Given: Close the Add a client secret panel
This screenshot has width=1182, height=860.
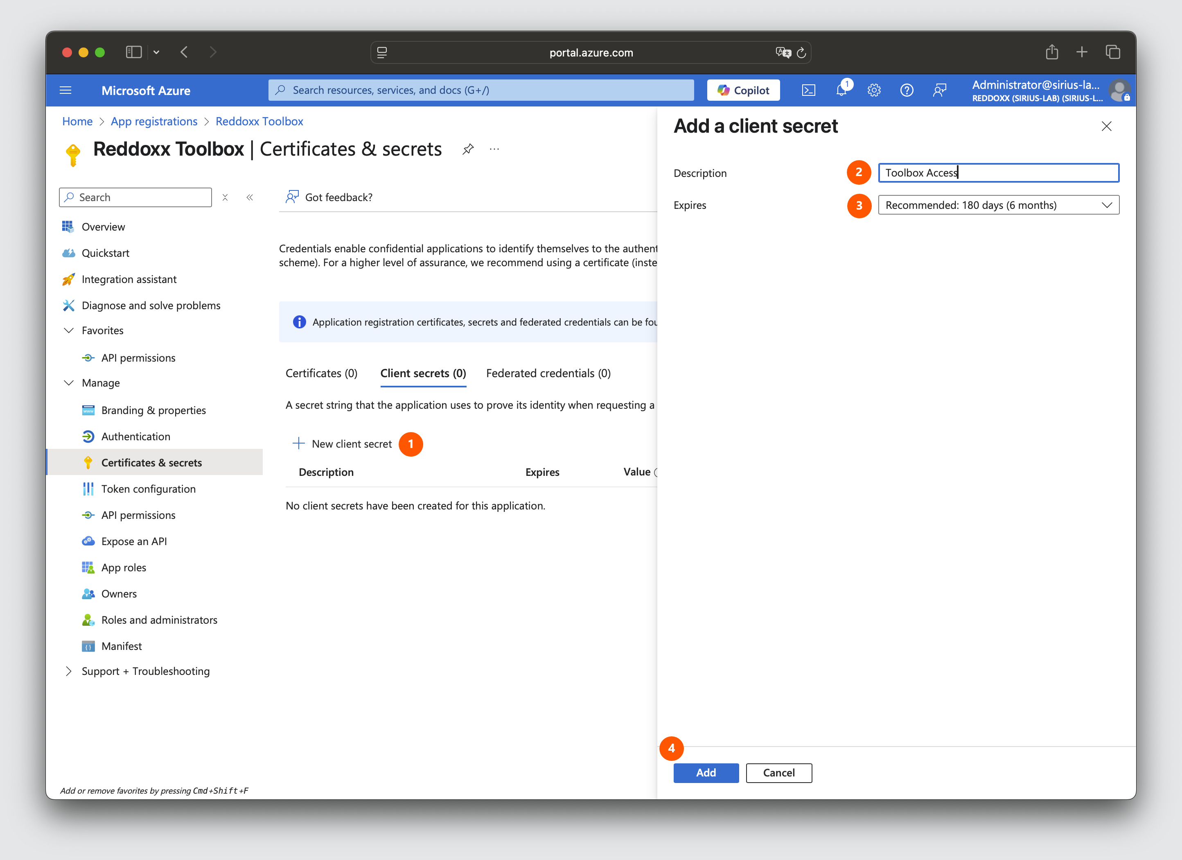Looking at the screenshot, I should [1106, 126].
